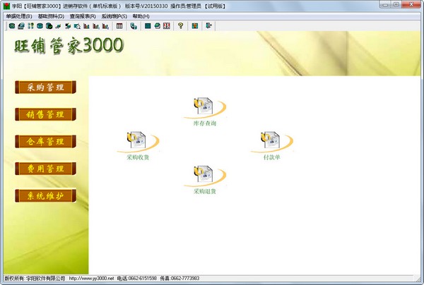Click the leftmost bar chart toolbar icon
The height and width of the screenshot is (285, 424).
coord(86,26)
